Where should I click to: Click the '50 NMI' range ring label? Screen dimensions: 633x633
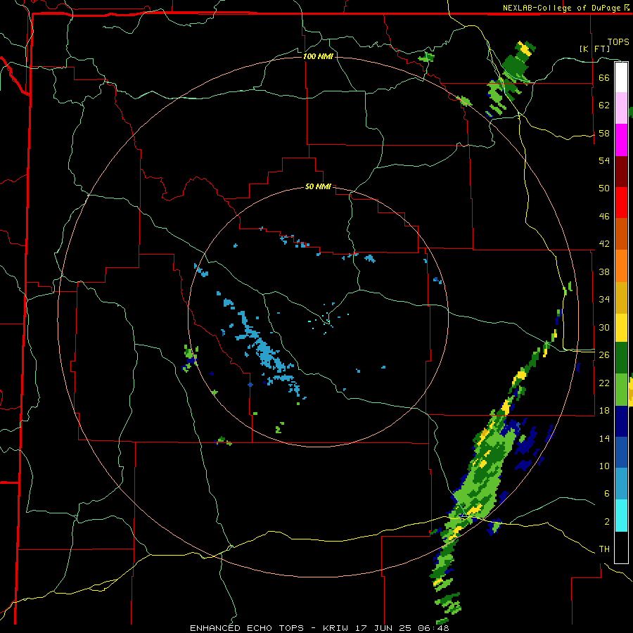coord(318,186)
